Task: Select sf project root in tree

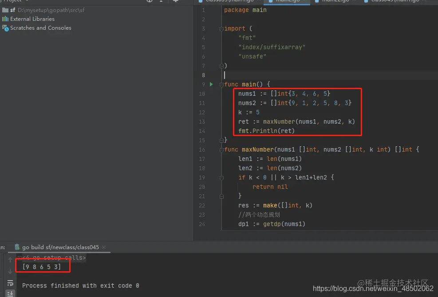Action: [43, 10]
